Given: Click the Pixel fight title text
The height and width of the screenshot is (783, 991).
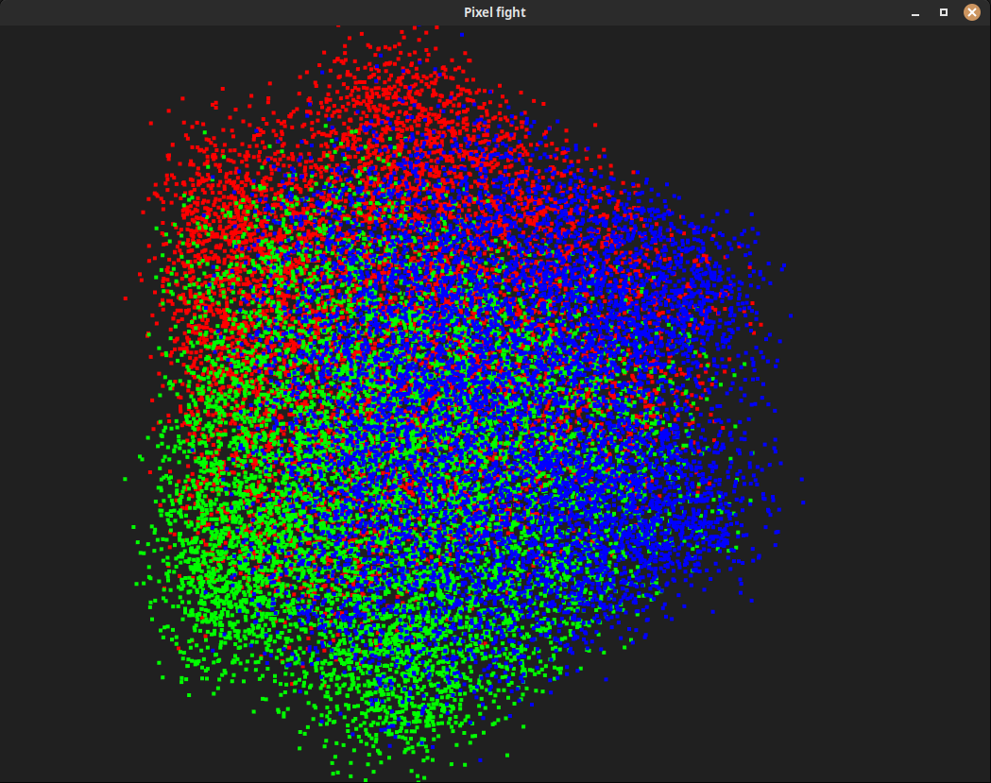Looking at the screenshot, I should coord(495,12).
